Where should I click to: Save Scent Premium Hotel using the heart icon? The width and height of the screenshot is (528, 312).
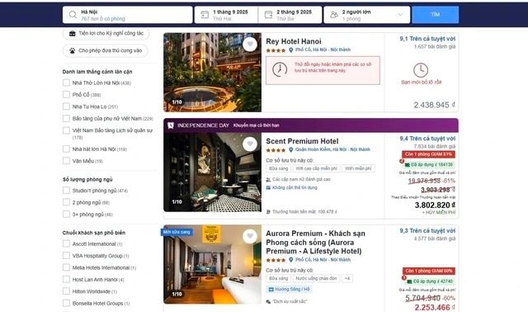pyautogui.click(x=250, y=144)
